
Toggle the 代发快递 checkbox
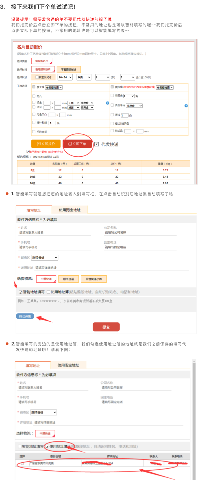(x=97, y=144)
